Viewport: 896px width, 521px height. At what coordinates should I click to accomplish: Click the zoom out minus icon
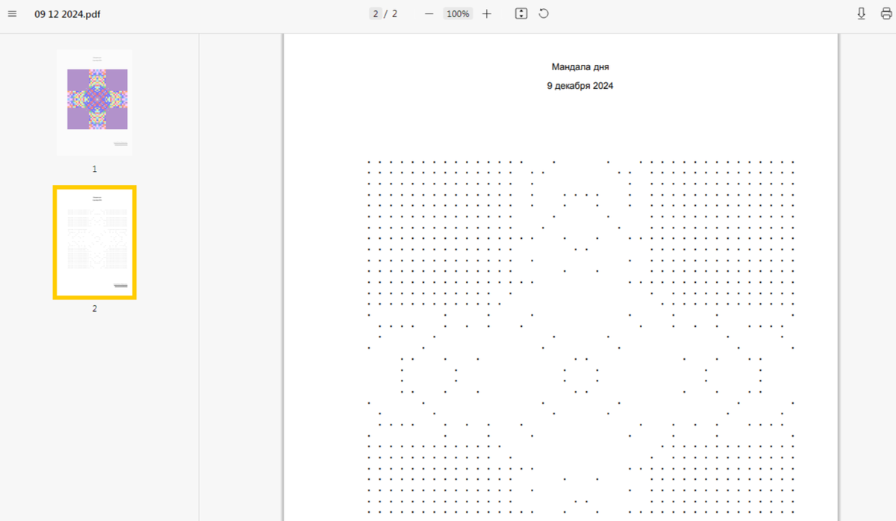click(429, 13)
